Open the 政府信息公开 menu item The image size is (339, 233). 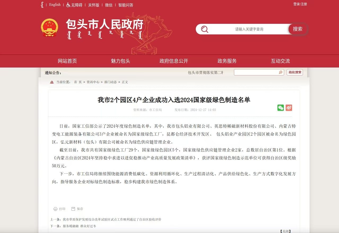tap(174, 61)
